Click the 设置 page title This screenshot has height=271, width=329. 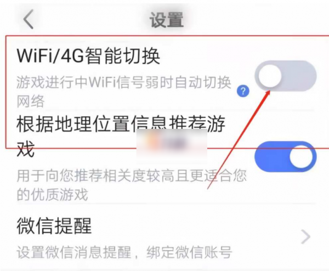point(166,20)
